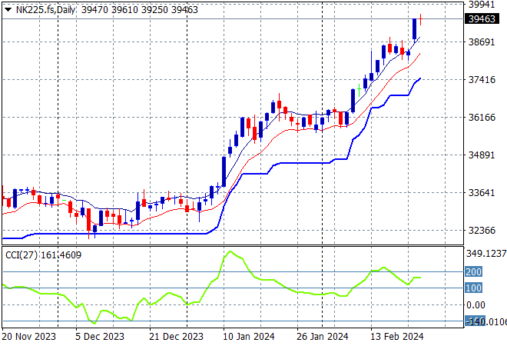The height and width of the screenshot is (346, 507).
Task: Select the current price label 39463
Action: pos(482,18)
